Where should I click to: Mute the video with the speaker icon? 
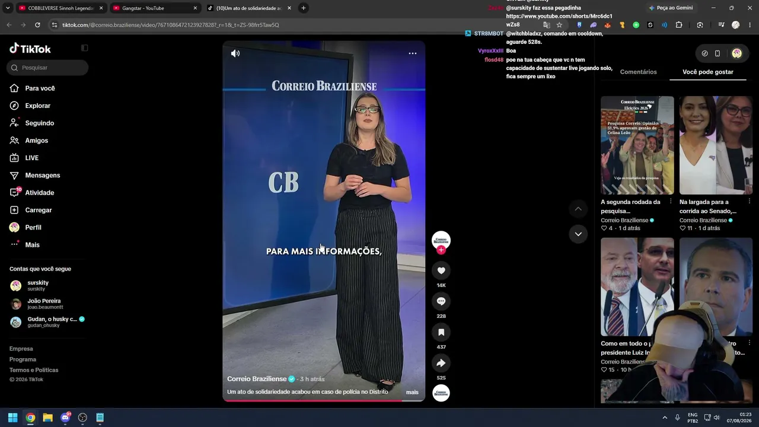tap(235, 53)
